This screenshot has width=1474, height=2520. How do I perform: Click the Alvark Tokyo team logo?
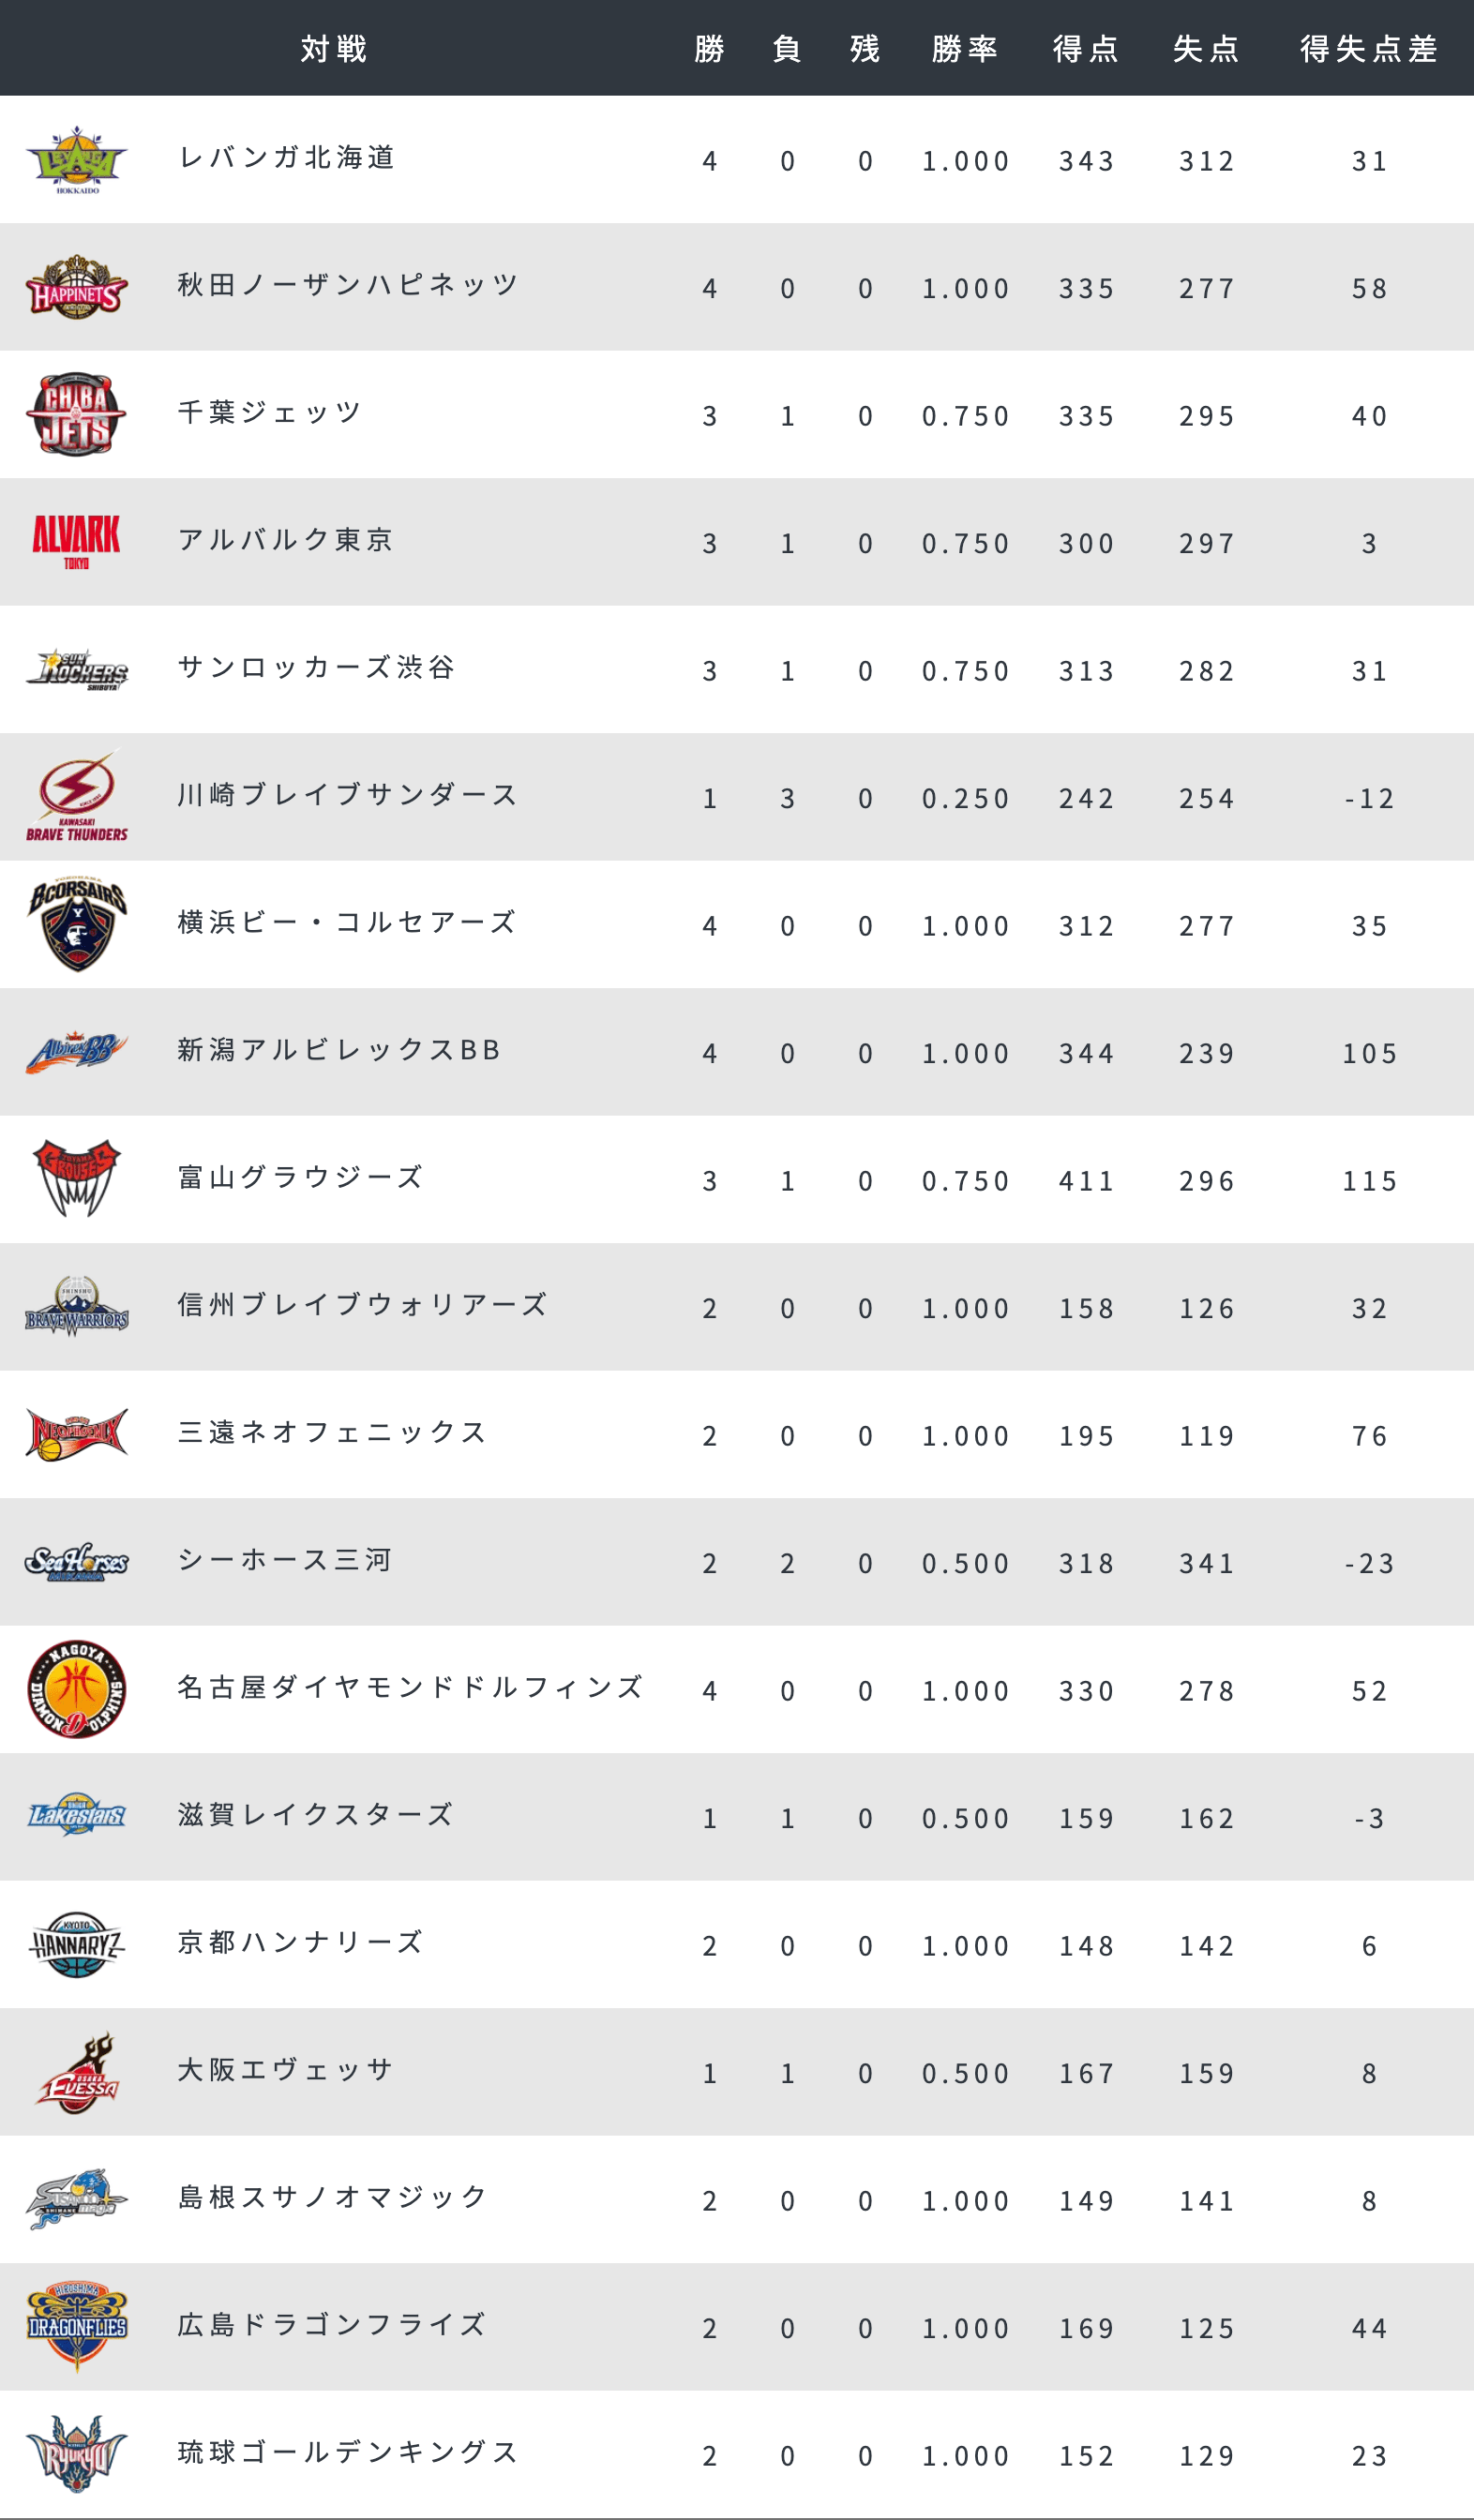pyautogui.click(x=77, y=542)
